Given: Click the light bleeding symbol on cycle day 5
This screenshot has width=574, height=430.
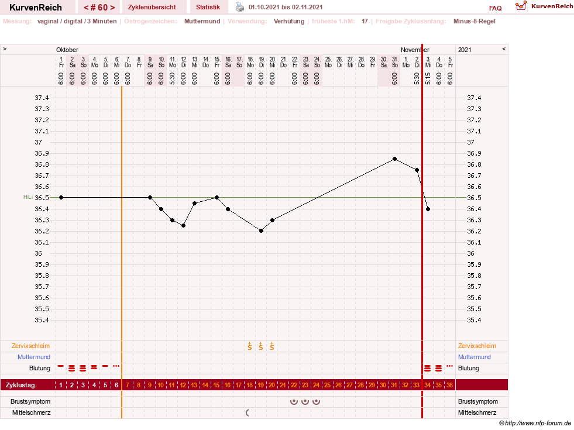Looking at the screenshot, I should [x=105, y=366].
